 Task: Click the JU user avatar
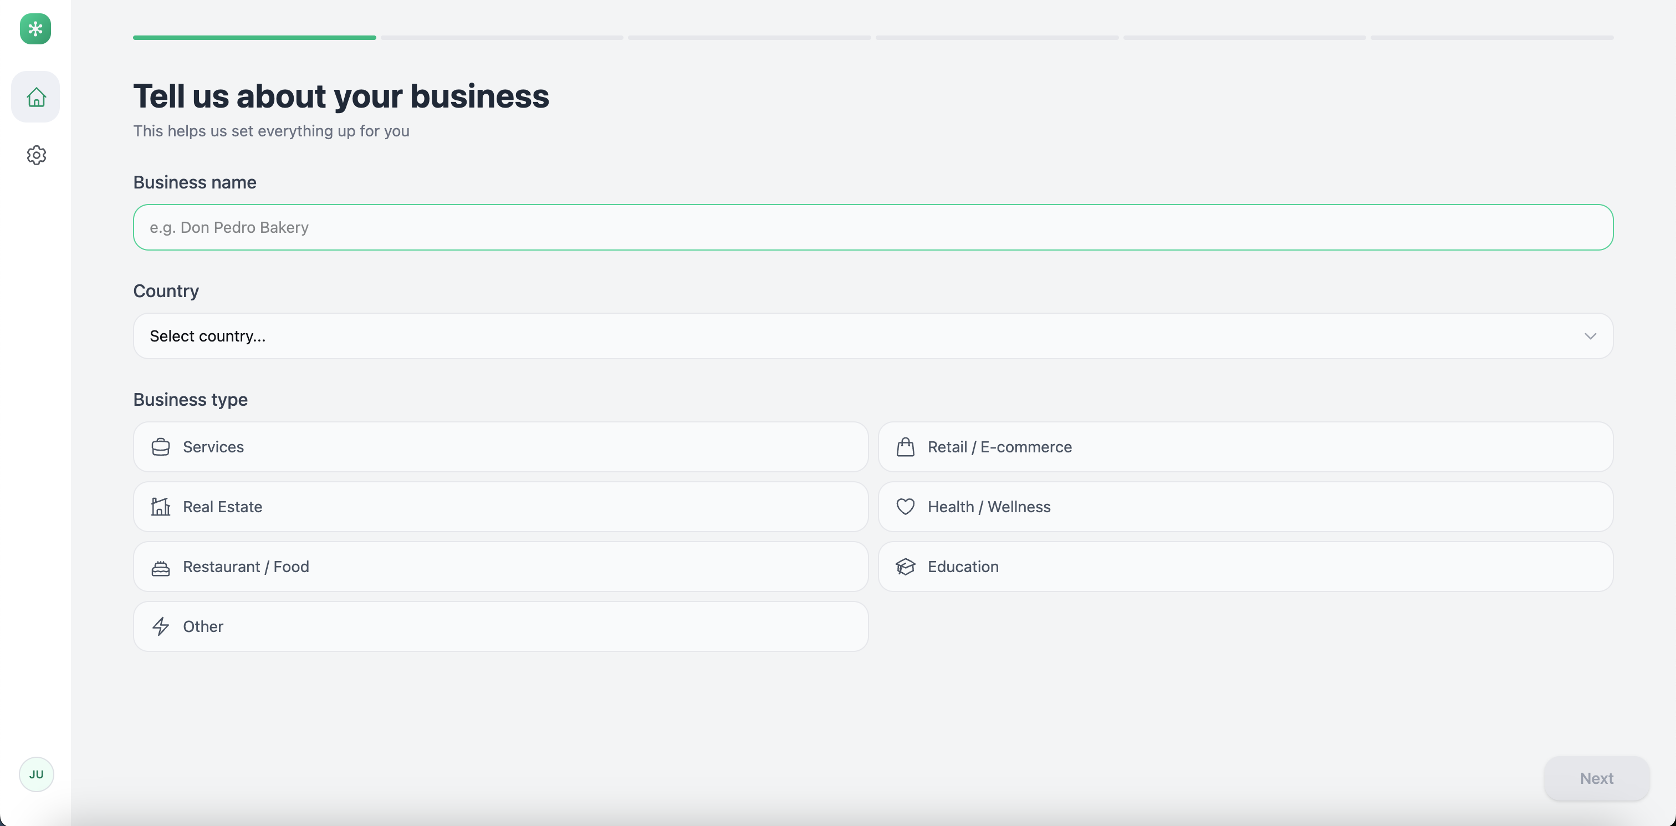click(37, 774)
